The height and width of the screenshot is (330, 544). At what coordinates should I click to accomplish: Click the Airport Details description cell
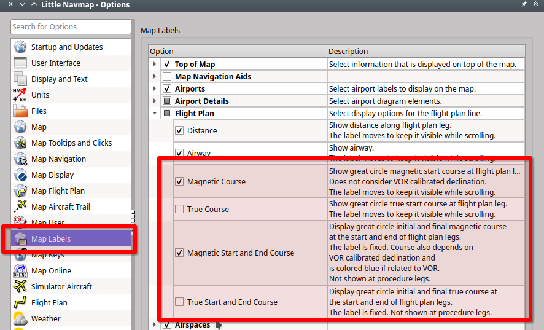(426, 101)
